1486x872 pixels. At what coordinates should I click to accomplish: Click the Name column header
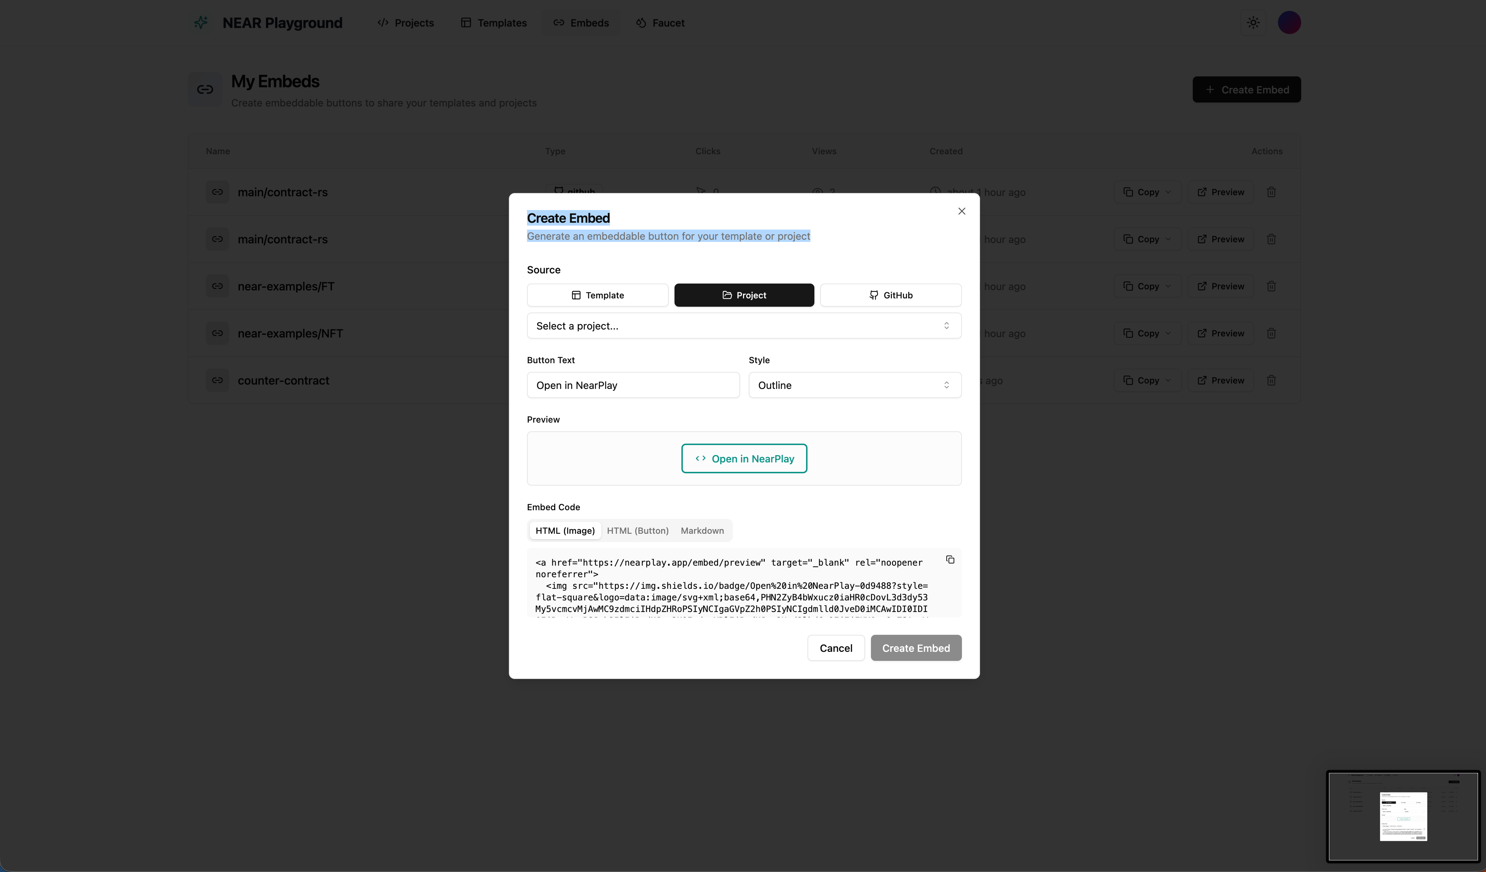[x=217, y=151]
